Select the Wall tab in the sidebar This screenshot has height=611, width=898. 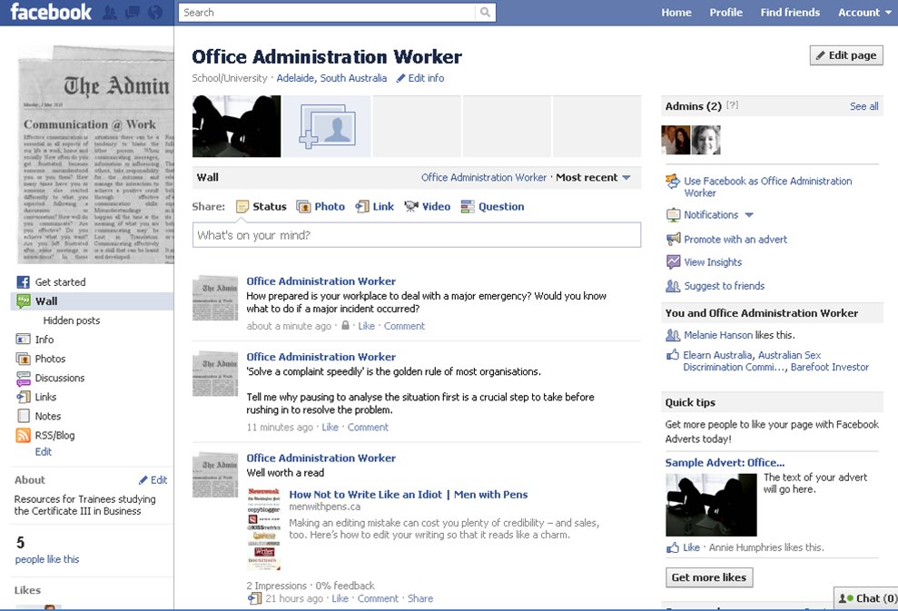(93, 301)
